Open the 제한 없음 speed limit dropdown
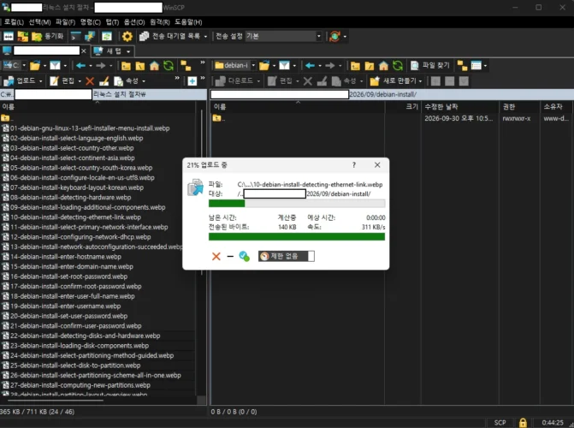 click(286, 256)
